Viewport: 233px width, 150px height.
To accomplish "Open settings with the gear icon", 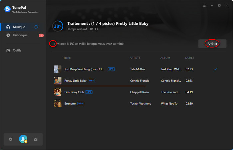I will 11,139.
